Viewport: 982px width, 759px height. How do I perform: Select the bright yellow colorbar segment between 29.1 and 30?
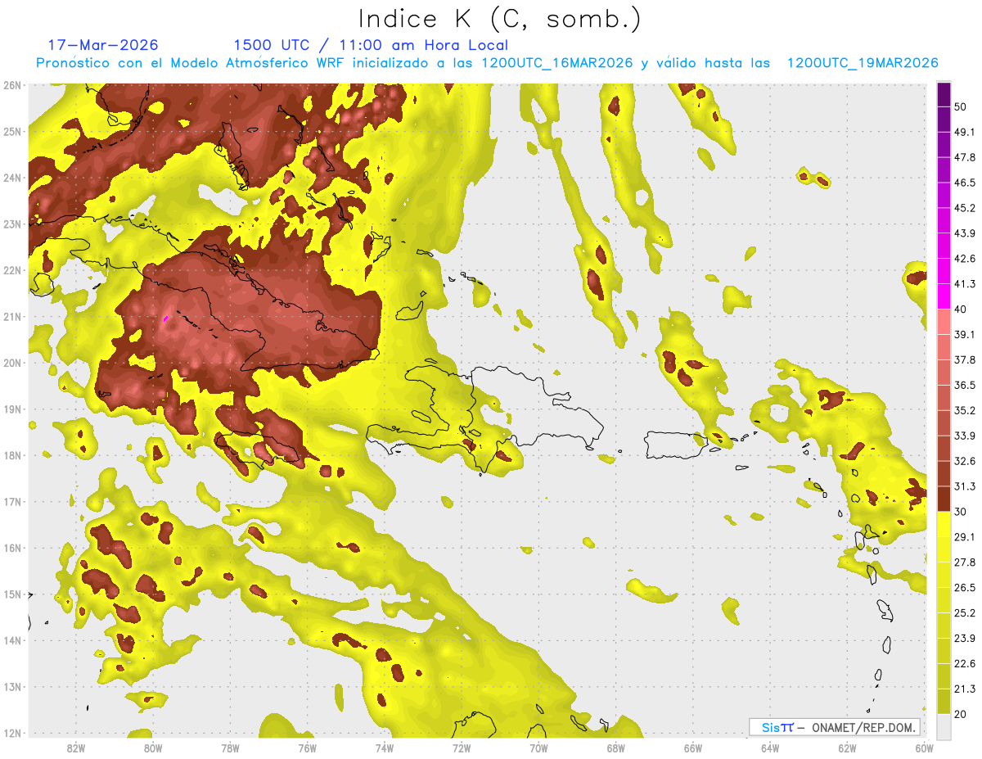[x=944, y=524]
